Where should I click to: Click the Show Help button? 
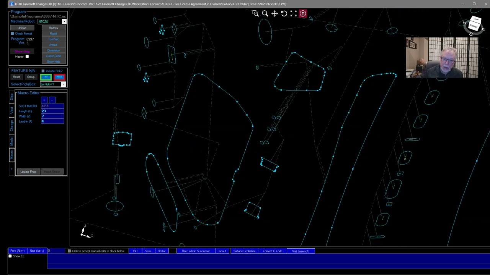(54, 61)
